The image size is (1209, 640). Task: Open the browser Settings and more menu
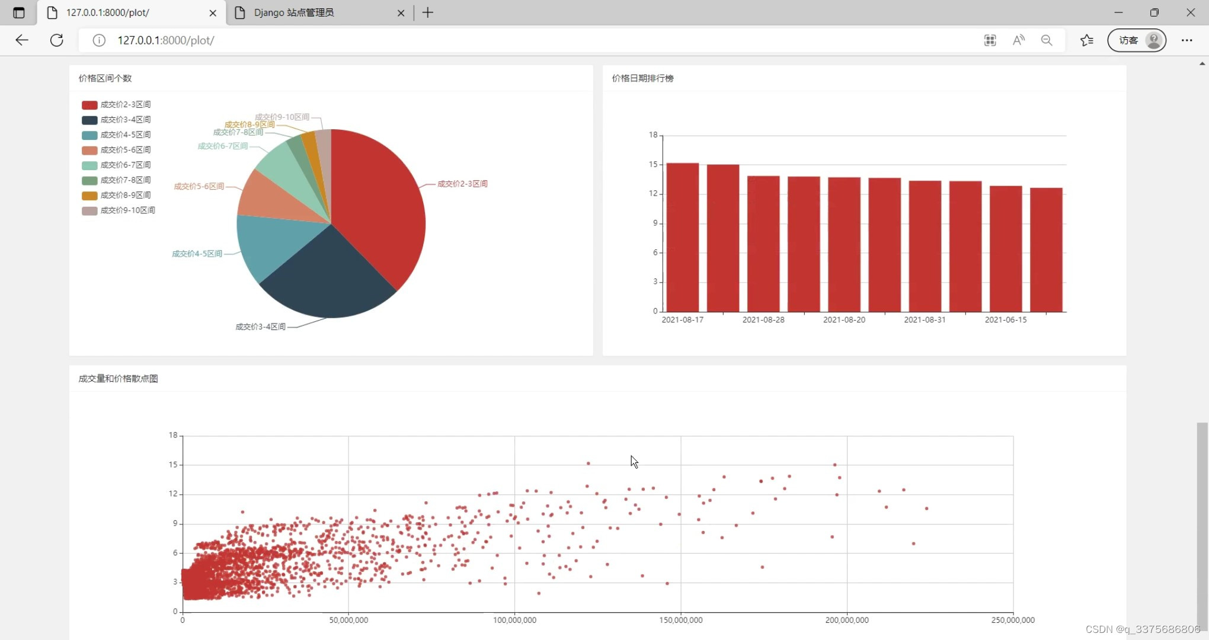[x=1186, y=40]
